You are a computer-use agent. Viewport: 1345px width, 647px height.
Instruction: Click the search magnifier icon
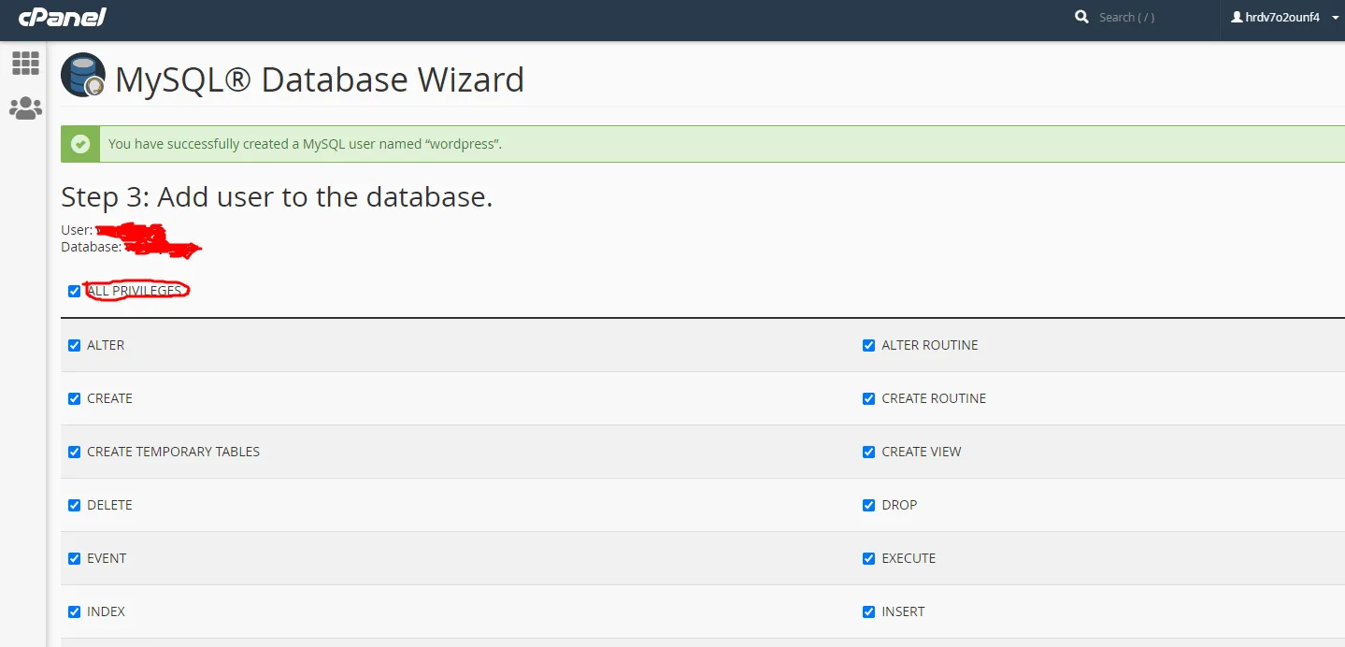tap(1081, 17)
